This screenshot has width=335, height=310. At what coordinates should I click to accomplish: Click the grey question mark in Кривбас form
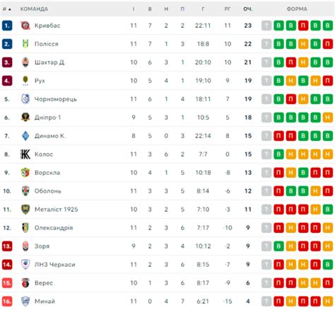tap(266, 25)
